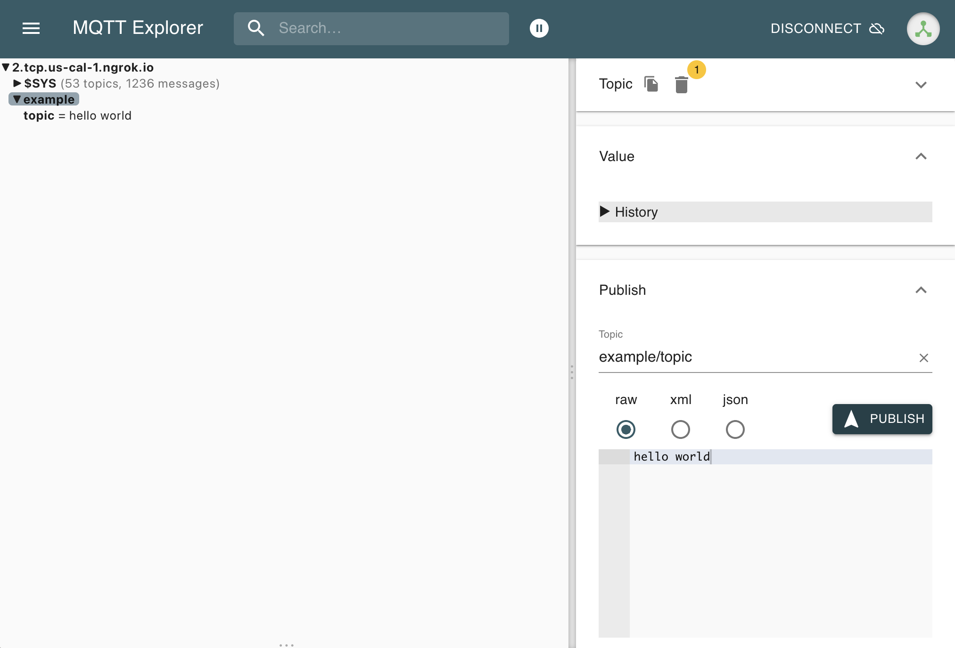Image resolution: width=955 pixels, height=648 pixels.
Task: Select the raw payload format
Action: (x=626, y=429)
